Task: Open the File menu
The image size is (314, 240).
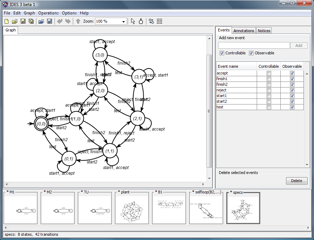Action: [x=7, y=13]
